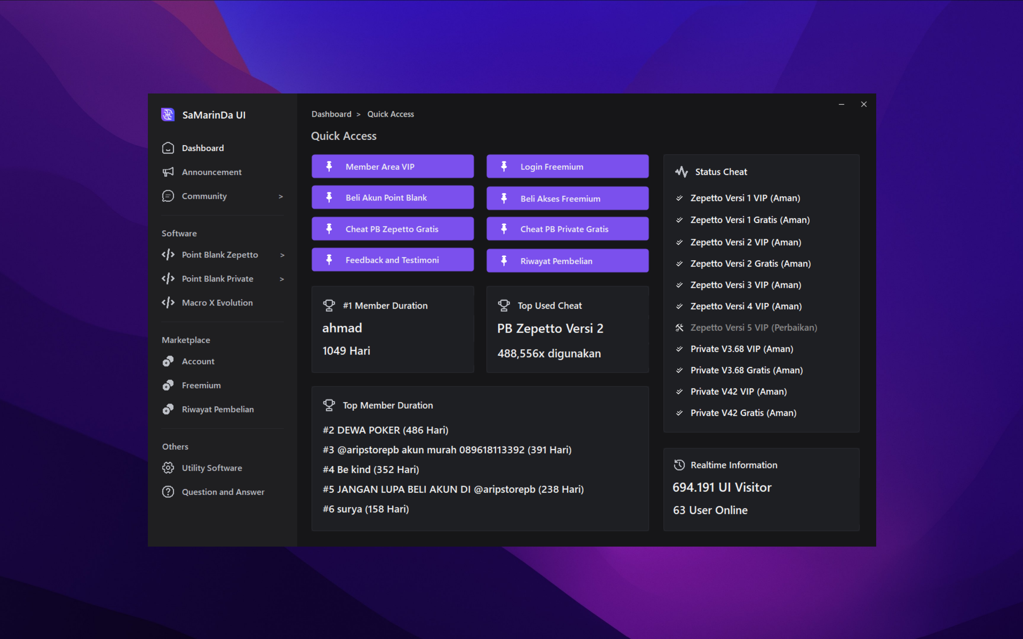
Task: Click the Realtime Information clock icon
Action: point(679,465)
